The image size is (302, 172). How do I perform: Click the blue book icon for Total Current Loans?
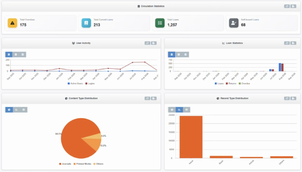point(86,23)
